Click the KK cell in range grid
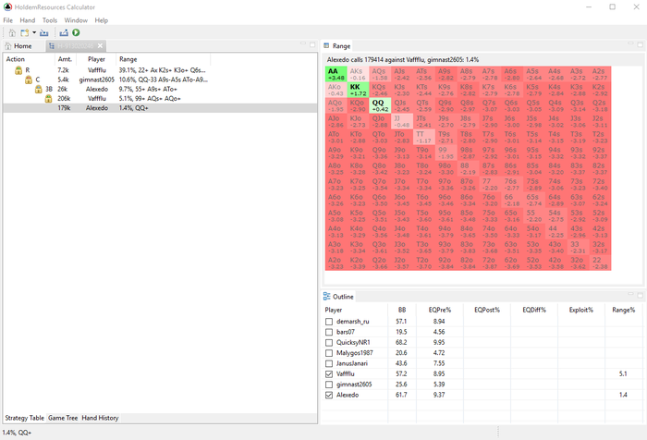The image size is (647, 440). [358, 90]
